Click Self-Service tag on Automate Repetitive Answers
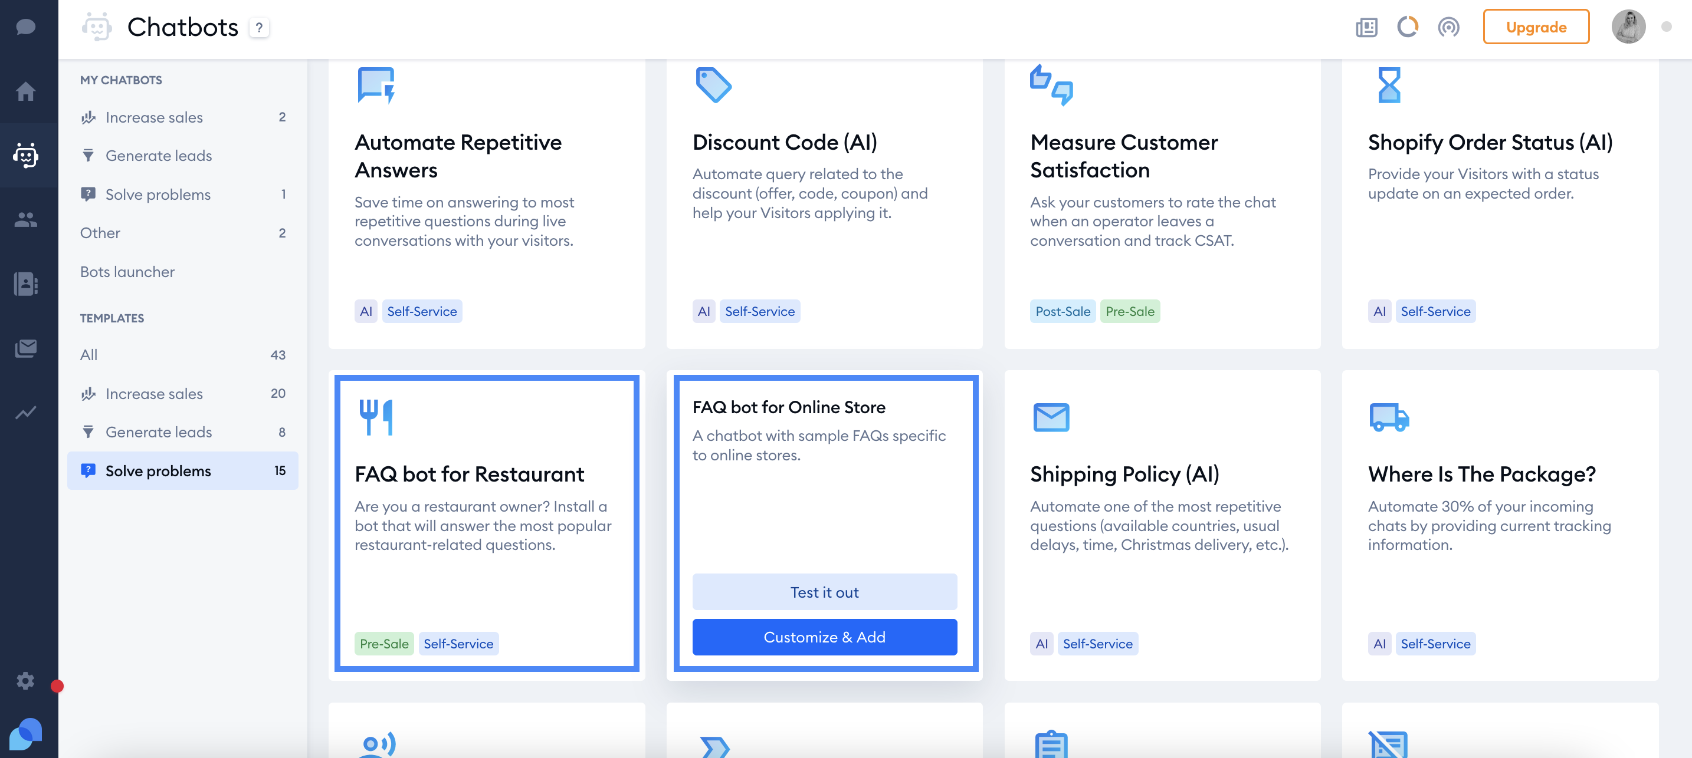This screenshot has height=758, width=1692. point(422,311)
